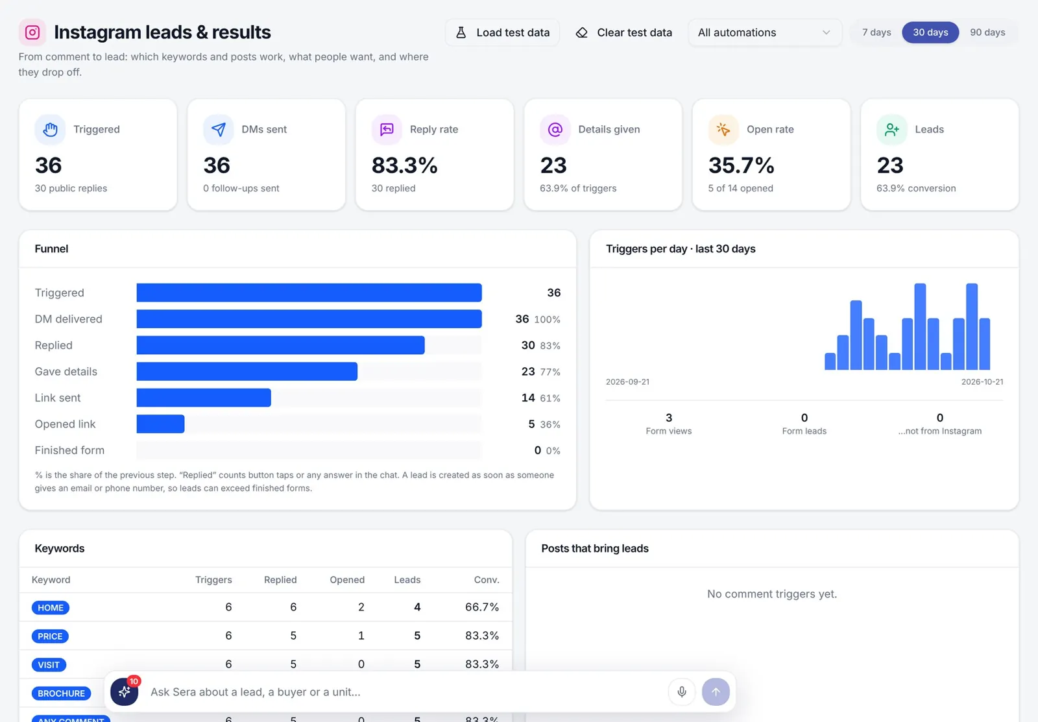
Task: Click the Clear test data button label
Action: (x=634, y=32)
